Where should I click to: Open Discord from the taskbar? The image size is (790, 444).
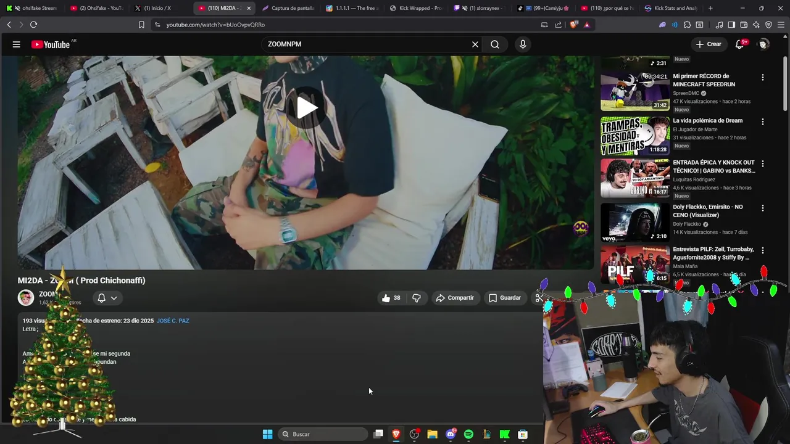point(451,434)
